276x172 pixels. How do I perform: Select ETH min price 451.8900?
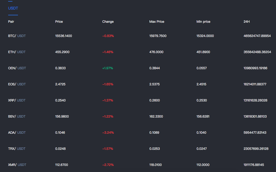click(x=203, y=52)
